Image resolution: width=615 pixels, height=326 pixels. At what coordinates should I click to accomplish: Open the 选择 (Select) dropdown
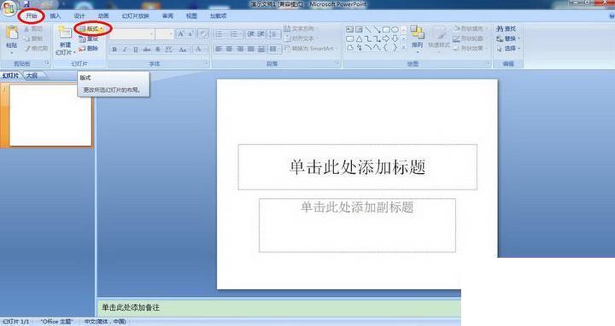pyautogui.click(x=508, y=48)
